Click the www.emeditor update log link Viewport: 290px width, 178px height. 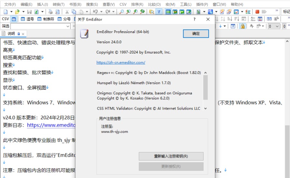[51, 125]
